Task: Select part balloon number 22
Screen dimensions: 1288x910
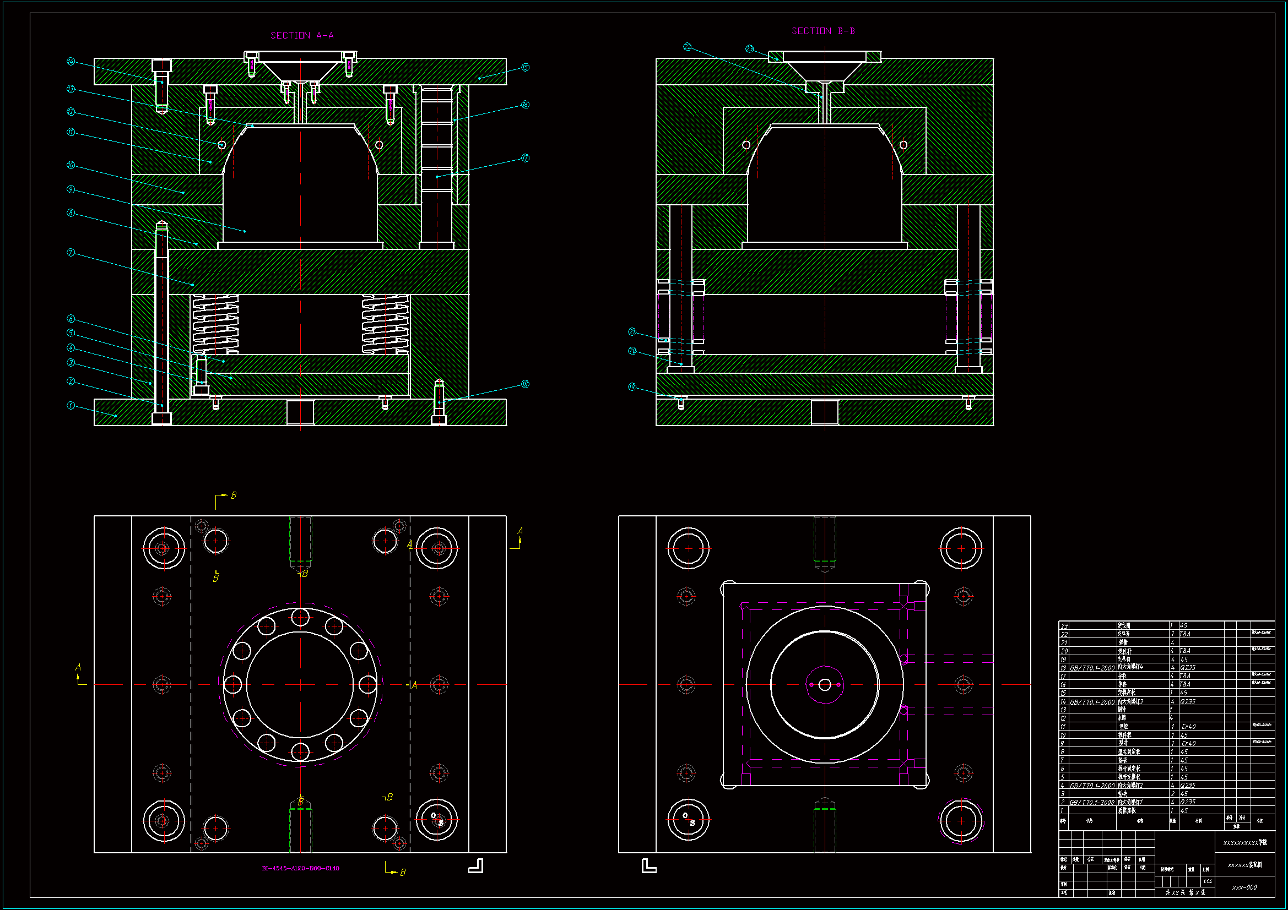Action: pos(687,47)
